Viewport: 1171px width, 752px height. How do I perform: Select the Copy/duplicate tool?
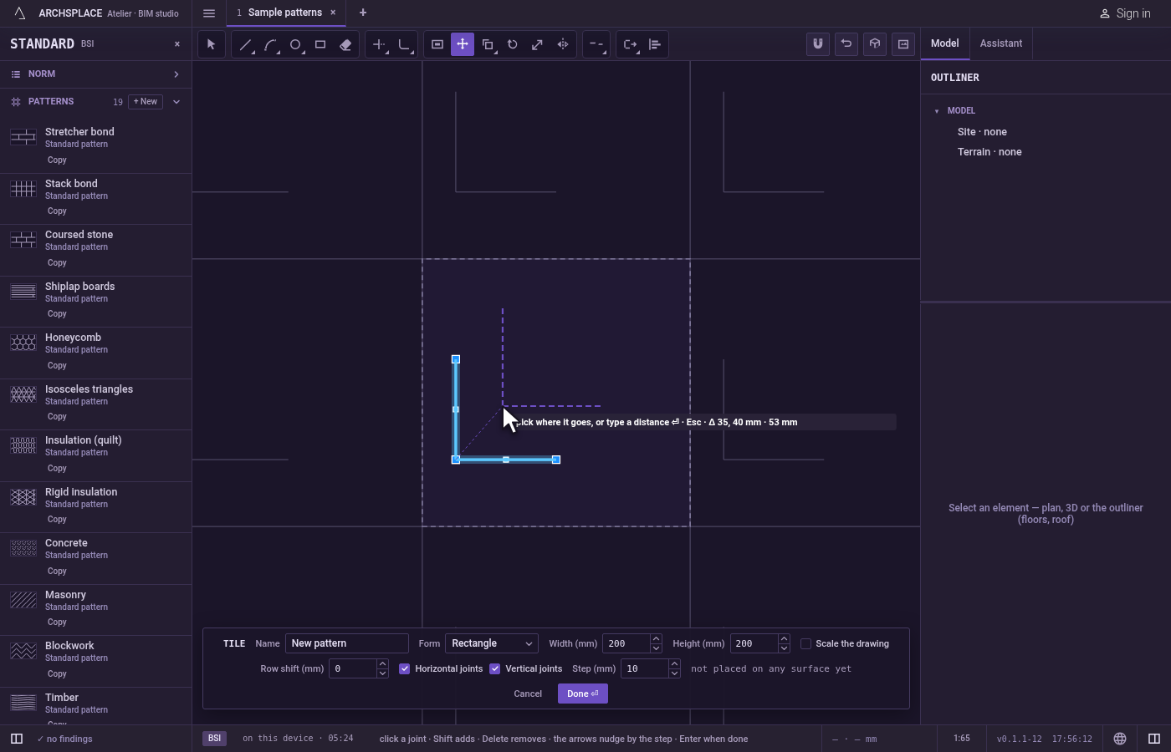488,44
